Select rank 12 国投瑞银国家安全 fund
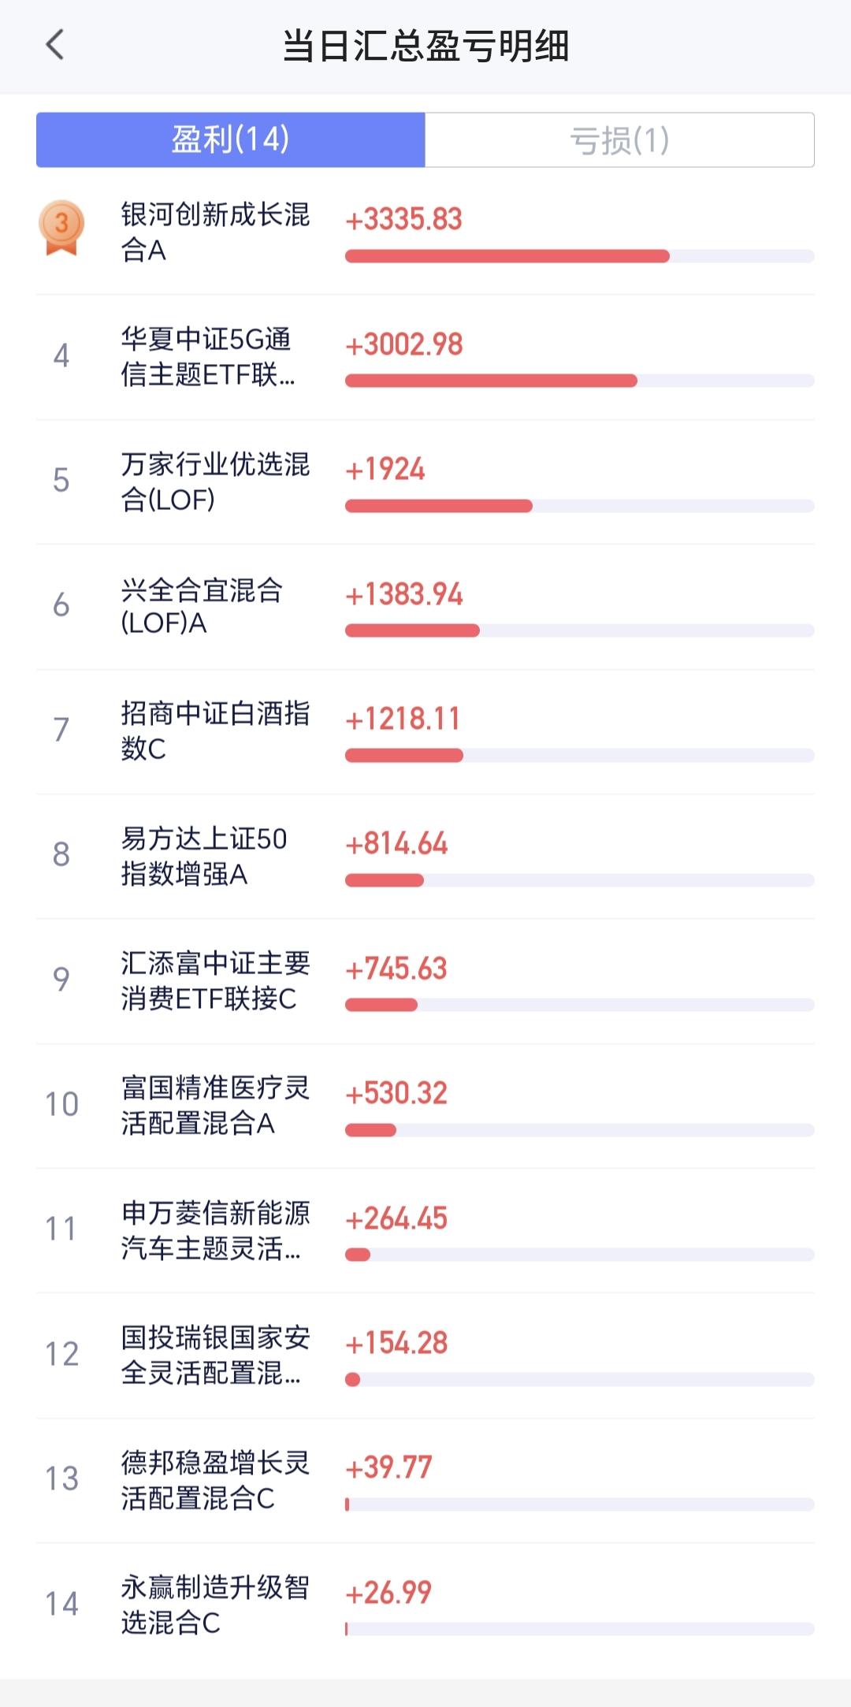This screenshot has width=851, height=1707. click(425, 1355)
